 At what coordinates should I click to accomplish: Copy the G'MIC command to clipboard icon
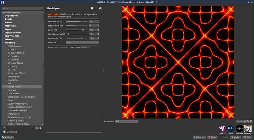pos(92,8)
